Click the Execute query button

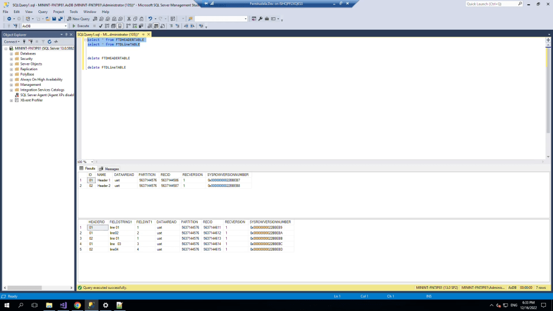coord(81,25)
